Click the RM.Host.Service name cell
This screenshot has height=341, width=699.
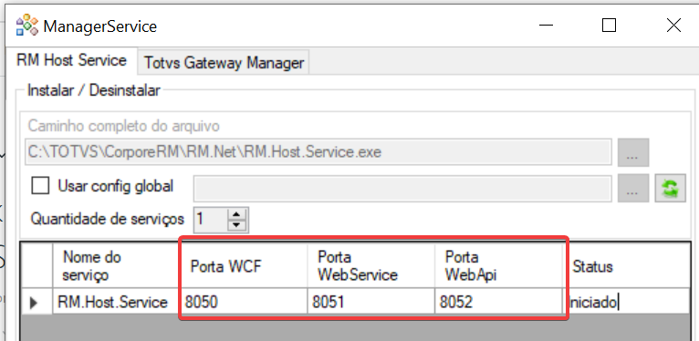tap(117, 302)
